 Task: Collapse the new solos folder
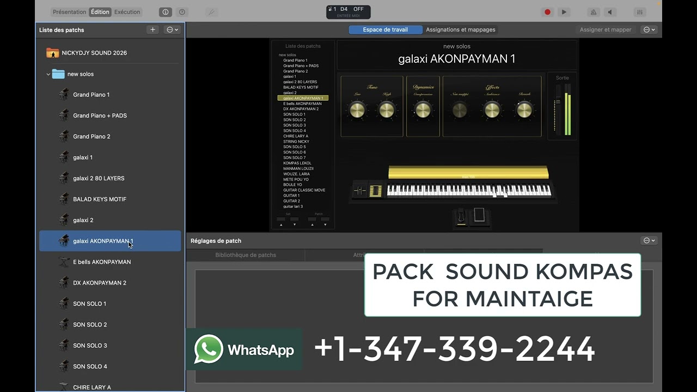[x=48, y=74]
